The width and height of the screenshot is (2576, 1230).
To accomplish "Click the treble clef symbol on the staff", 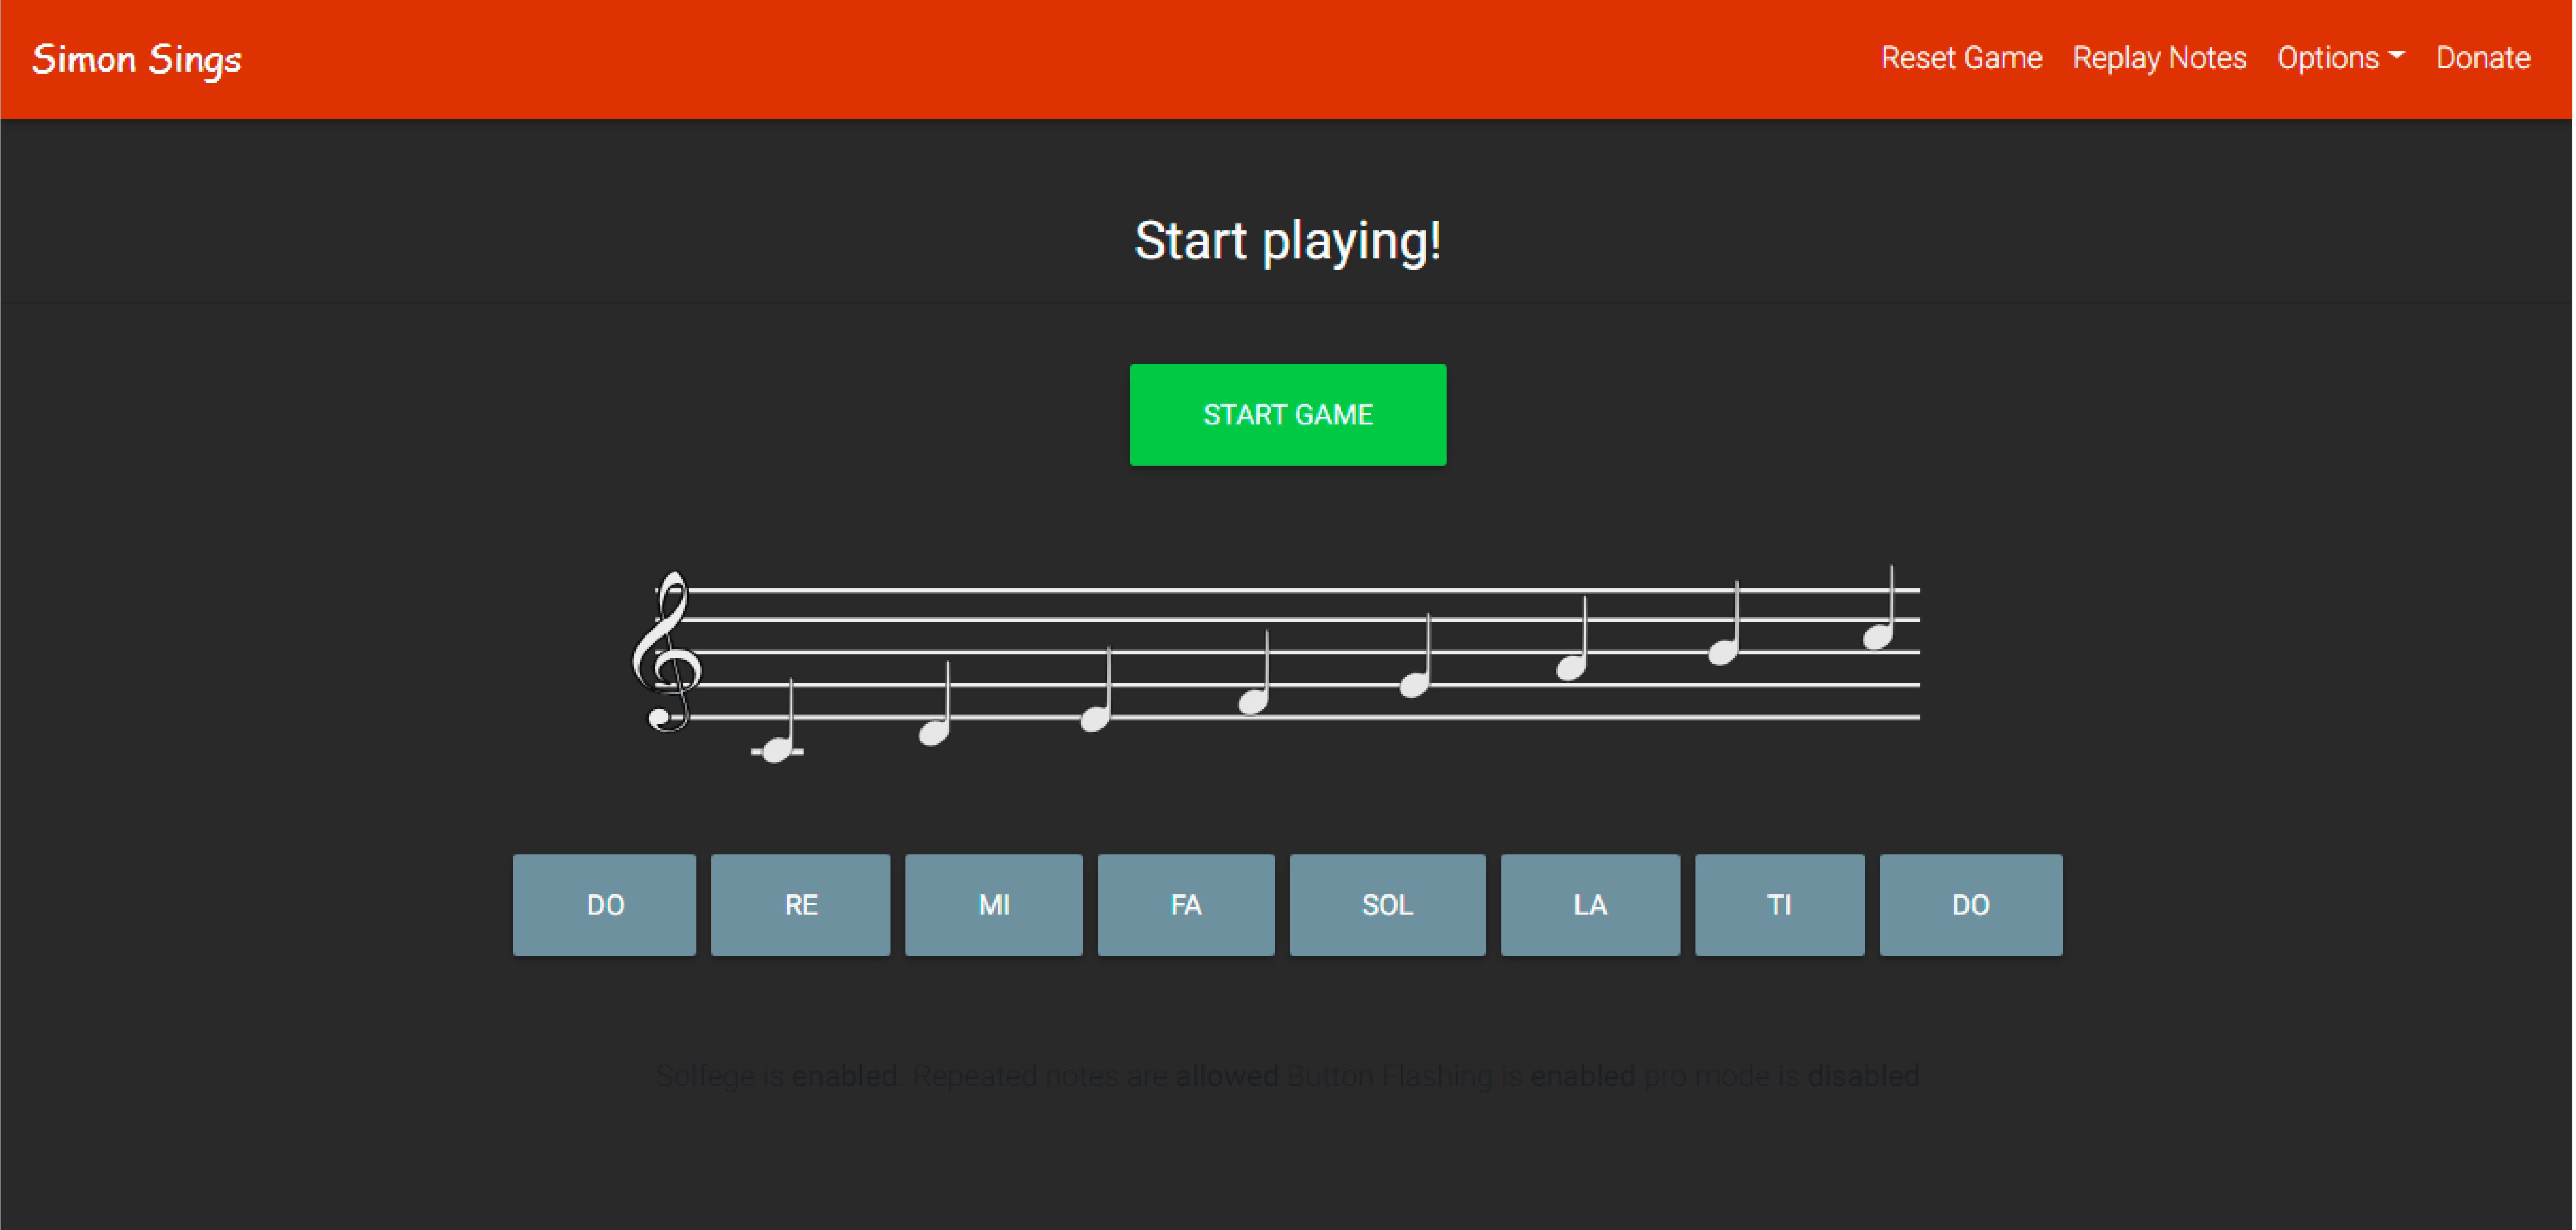I will (666, 652).
